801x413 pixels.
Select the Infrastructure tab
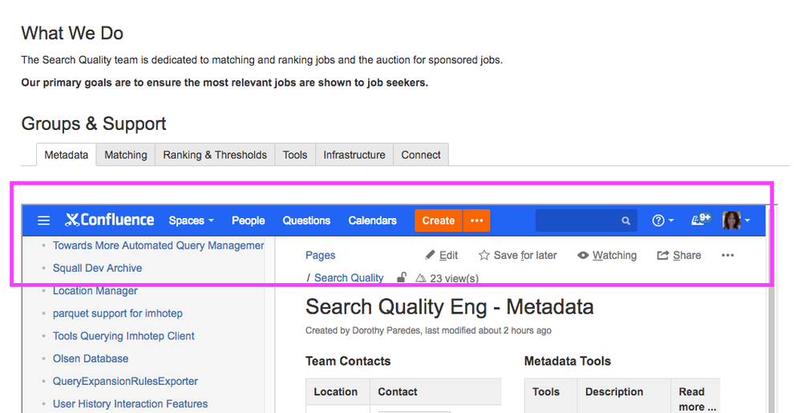(x=354, y=155)
